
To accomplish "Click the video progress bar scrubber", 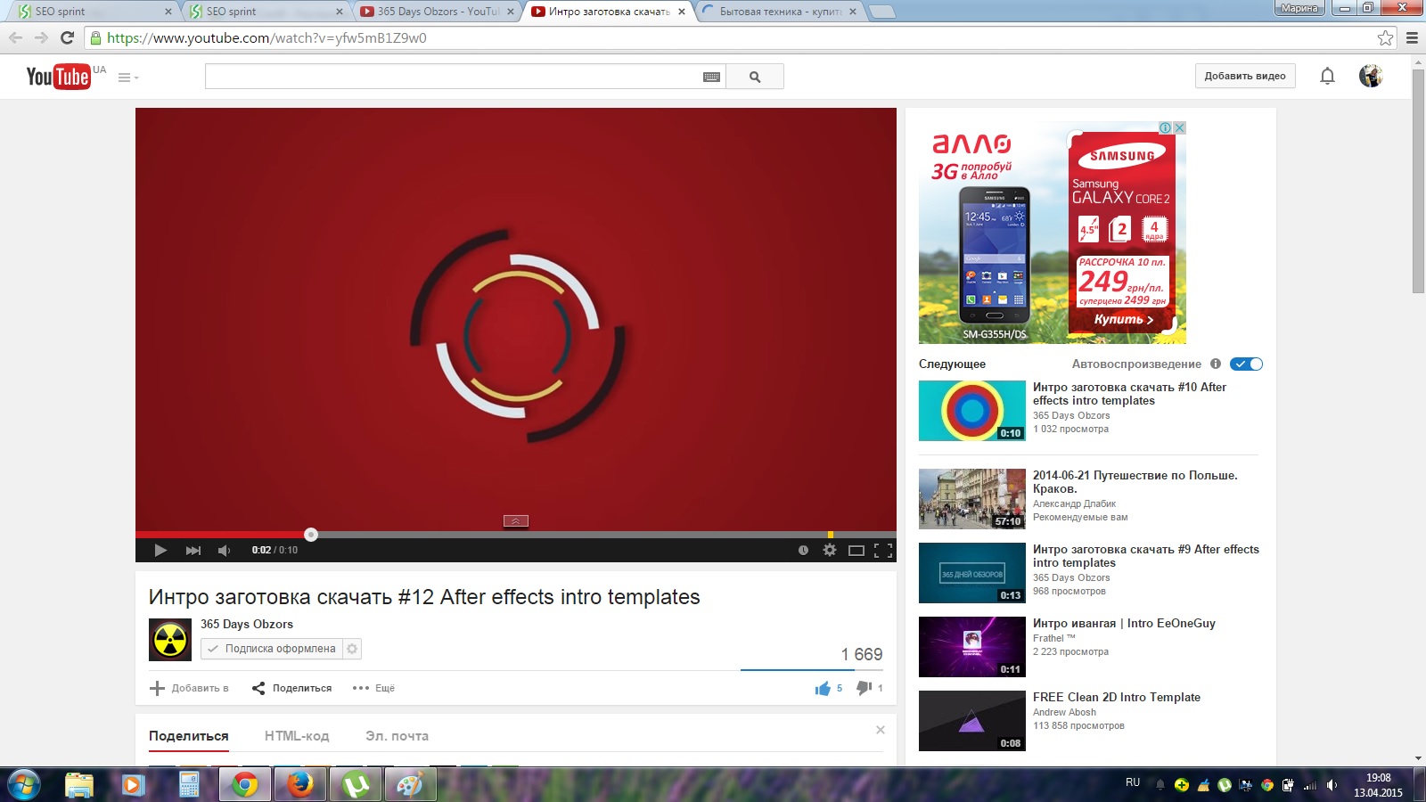I will 311,535.
